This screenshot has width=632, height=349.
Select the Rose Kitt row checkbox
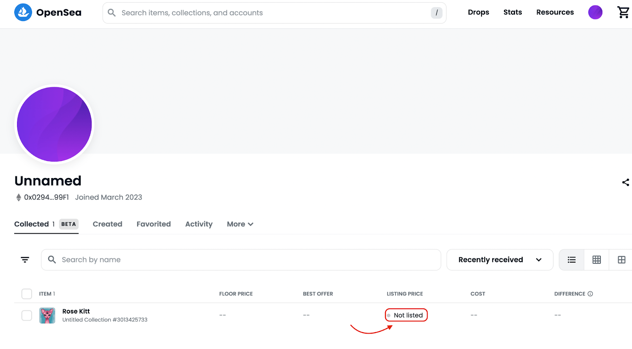26,315
